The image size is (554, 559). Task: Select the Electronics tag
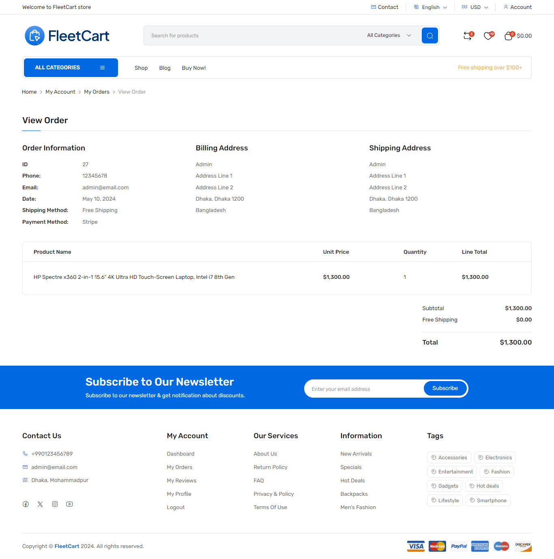pyautogui.click(x=495, y=458)
